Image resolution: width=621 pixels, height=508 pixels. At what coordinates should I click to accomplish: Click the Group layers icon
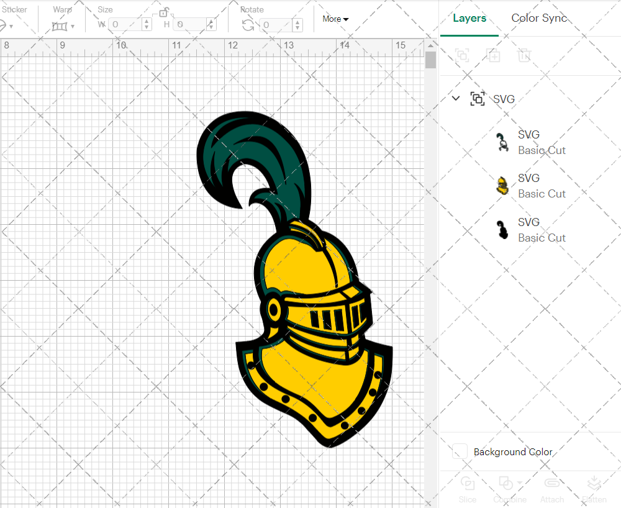(x=462, y=55)
